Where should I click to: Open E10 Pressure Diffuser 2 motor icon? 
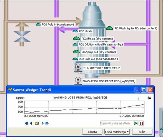(x=78, y=68)
